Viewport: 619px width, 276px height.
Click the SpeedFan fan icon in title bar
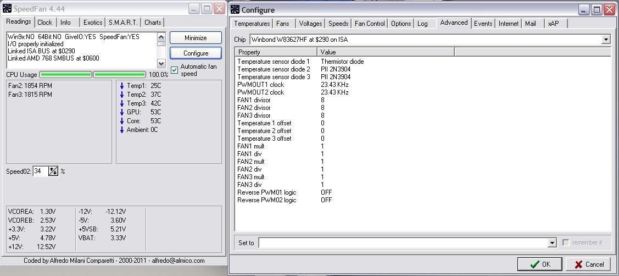point(7,9)
